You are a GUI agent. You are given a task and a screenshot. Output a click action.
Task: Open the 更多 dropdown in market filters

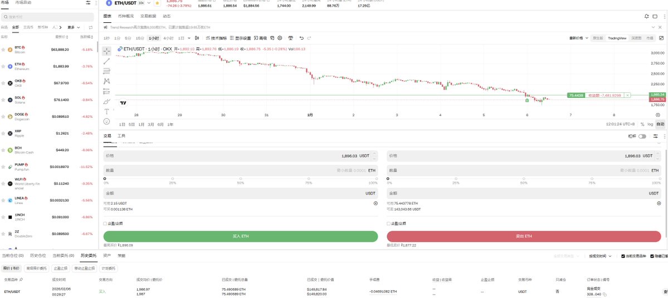(x=74, y=27)
